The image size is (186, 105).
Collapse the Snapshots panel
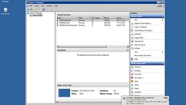[x=127, y=50]
